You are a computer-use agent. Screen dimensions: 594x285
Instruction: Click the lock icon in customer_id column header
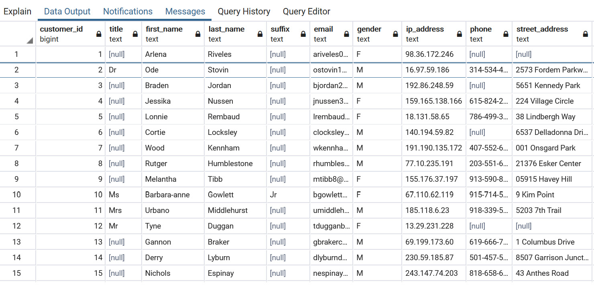click(x=99, y=34)
